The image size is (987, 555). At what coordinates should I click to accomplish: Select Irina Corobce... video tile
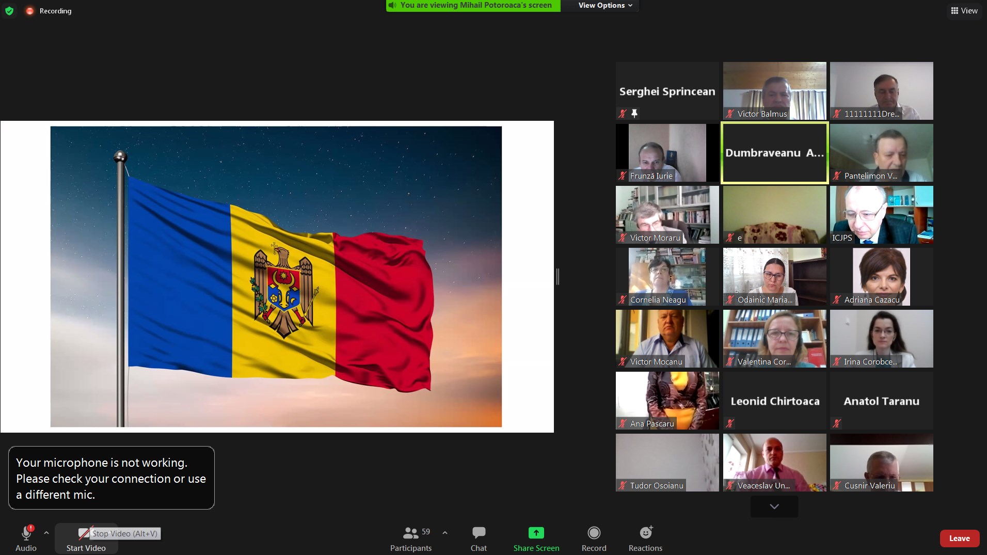[881, 339]
